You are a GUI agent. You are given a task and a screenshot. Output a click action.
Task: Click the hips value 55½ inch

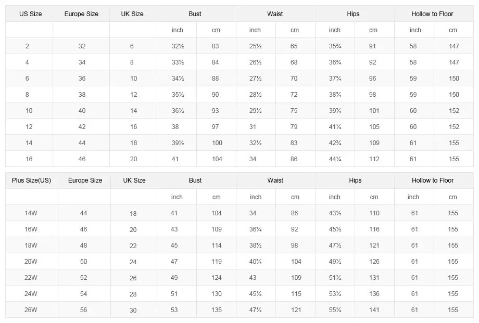coord(335,310)
